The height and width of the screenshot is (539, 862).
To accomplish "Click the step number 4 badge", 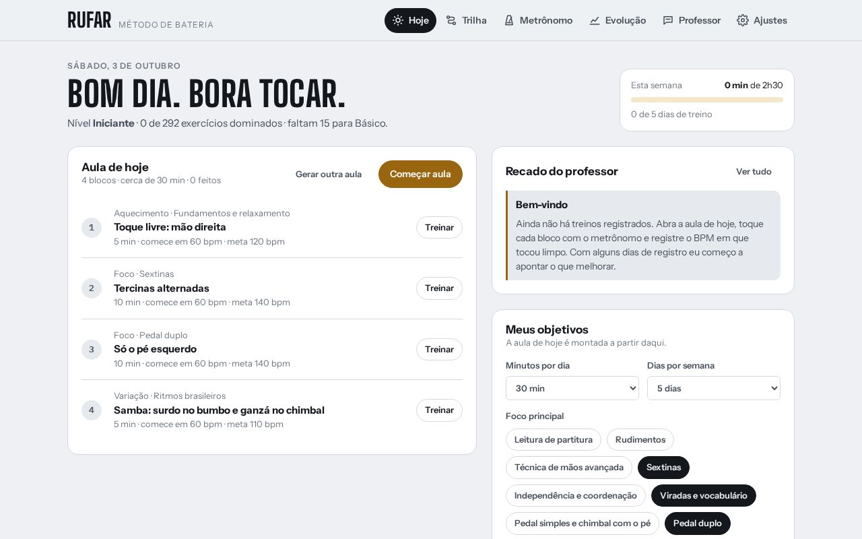I will pos(92,410).
